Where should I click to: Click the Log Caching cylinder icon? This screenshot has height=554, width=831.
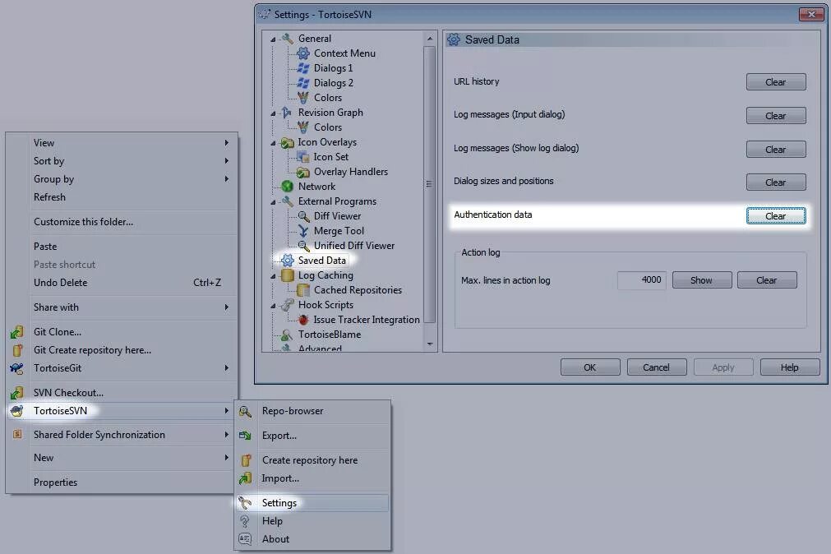[x=287, y=275]
